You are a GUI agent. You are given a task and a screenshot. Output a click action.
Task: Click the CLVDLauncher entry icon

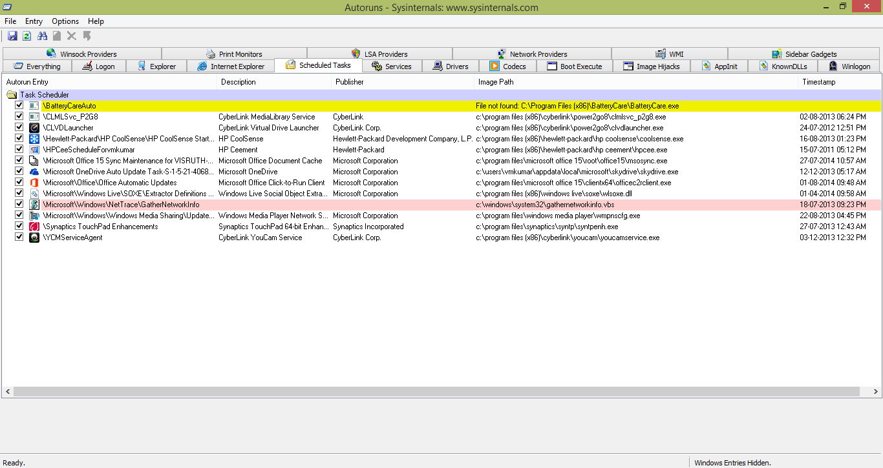pyautogui.click(x=34, y=128)
